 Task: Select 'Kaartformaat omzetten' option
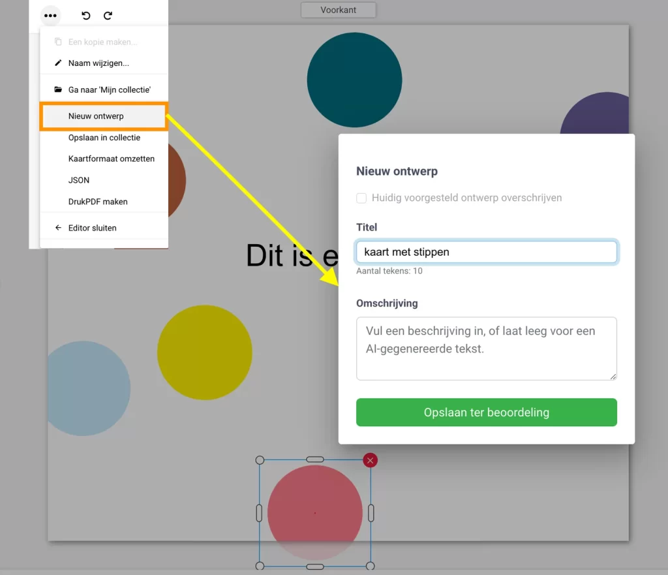pyautogui.click(x=112, y=159)
